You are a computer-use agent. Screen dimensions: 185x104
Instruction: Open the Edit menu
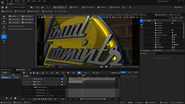(x=12, y=1)
